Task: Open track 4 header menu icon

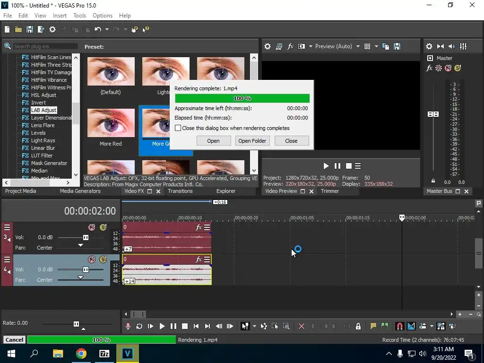Action: click(7, 259)
